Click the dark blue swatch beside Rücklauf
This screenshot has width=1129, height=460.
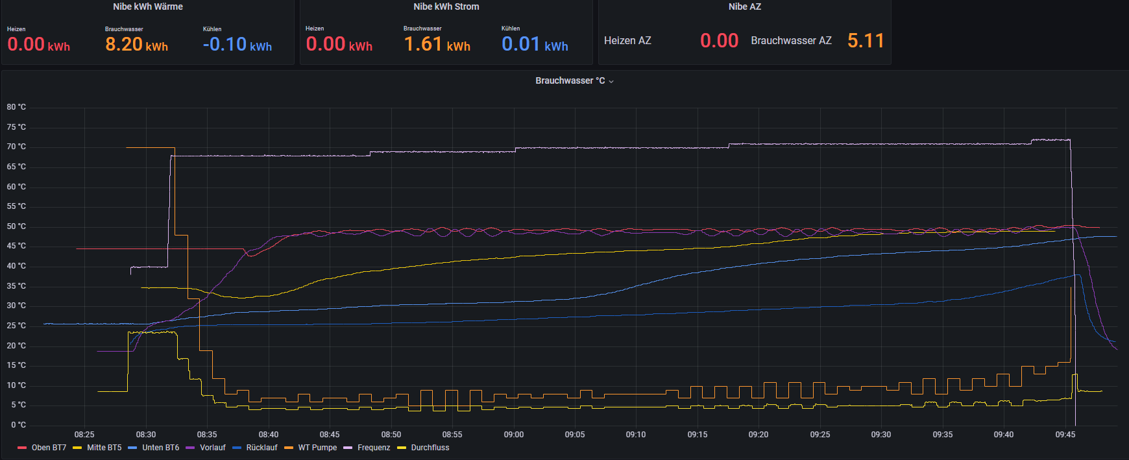[237, 448]
